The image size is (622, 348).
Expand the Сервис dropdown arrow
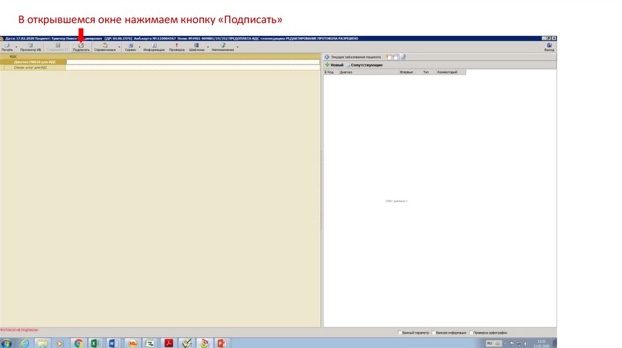tap(140, 47)
